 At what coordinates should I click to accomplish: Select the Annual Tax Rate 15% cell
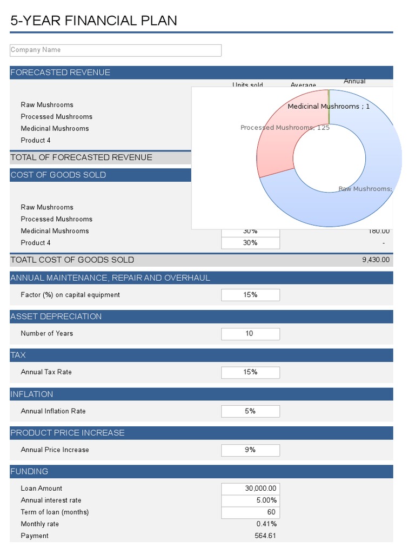250,372
